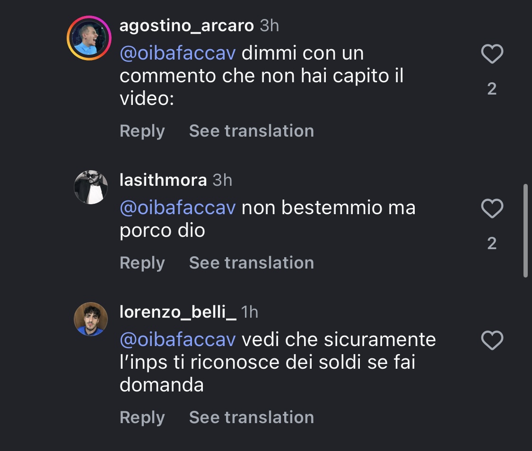Tap the @oibafaccav mention in lorenzo_belli_'s comment
This screenshot has width=532, height=451.
coord(177,339)
